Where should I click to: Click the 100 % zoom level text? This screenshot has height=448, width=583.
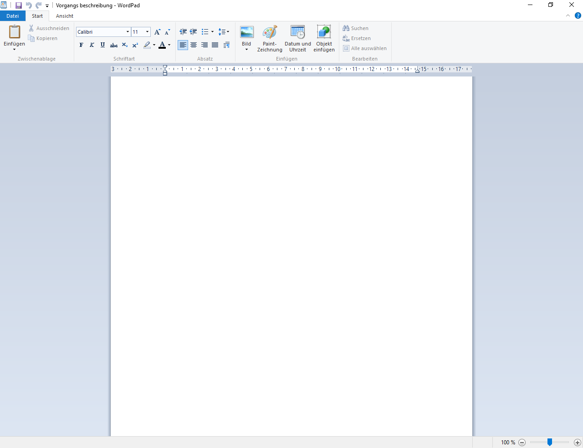point(508,443)
